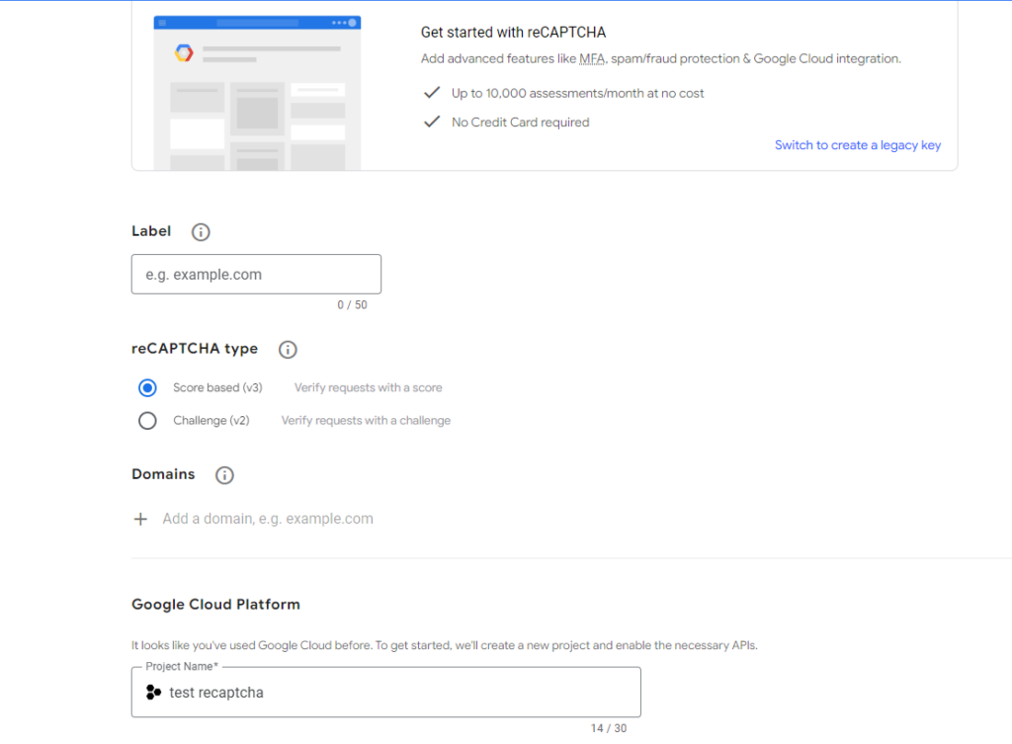Choose the Challenge (v2) radio option
This screenshot has height=744, width=1012.
click(147, 421)
